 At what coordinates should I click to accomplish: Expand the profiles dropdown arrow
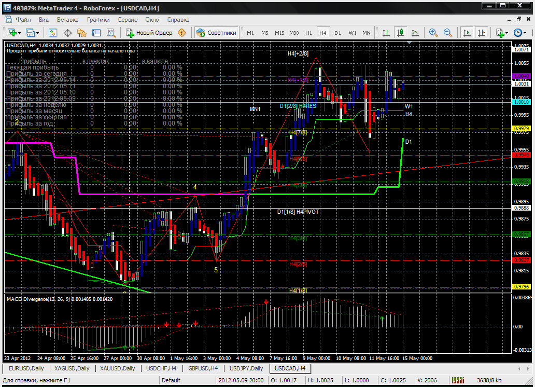[37, 33]
